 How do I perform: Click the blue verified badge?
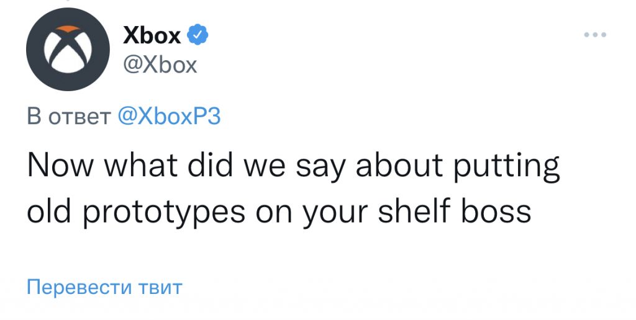pyautogui.click(x=198, y=35)
